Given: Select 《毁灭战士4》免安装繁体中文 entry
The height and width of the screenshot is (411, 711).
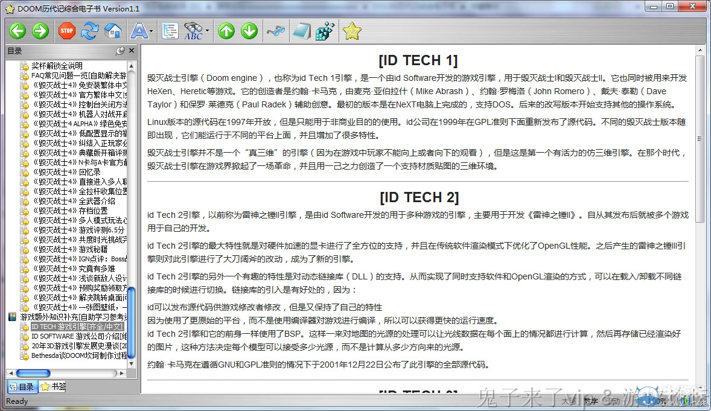Looking at the screenshot, I should pos(79,85).
